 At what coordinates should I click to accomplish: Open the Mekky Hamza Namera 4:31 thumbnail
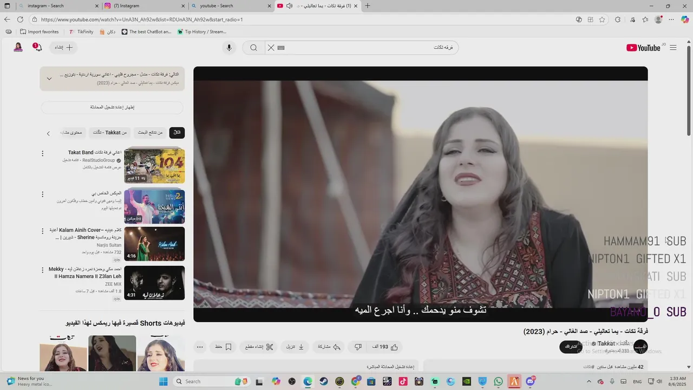[154, 283]
